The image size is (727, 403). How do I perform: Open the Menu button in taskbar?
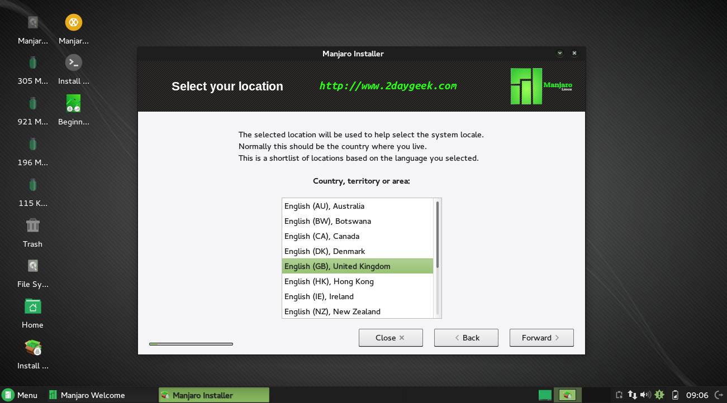pos(20,395)
